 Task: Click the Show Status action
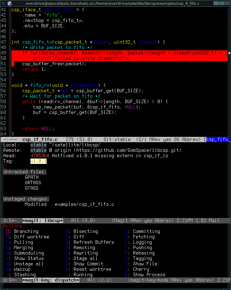pos(29,259)
